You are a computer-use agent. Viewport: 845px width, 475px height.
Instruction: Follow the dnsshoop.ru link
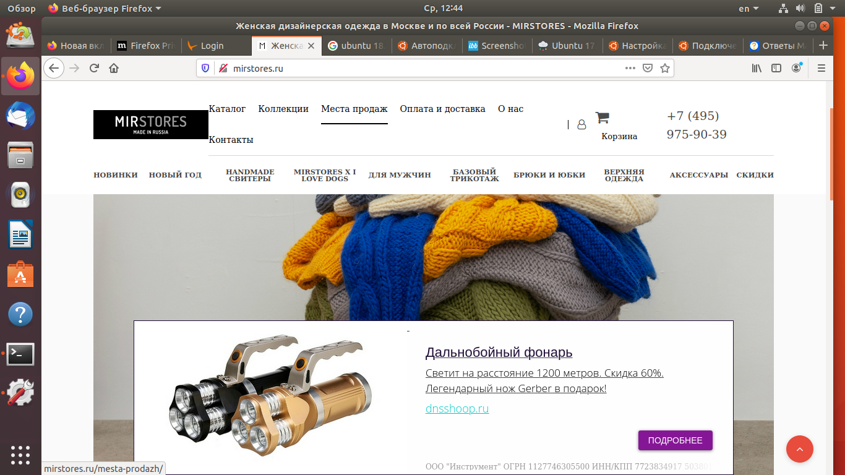coord(457,409)
